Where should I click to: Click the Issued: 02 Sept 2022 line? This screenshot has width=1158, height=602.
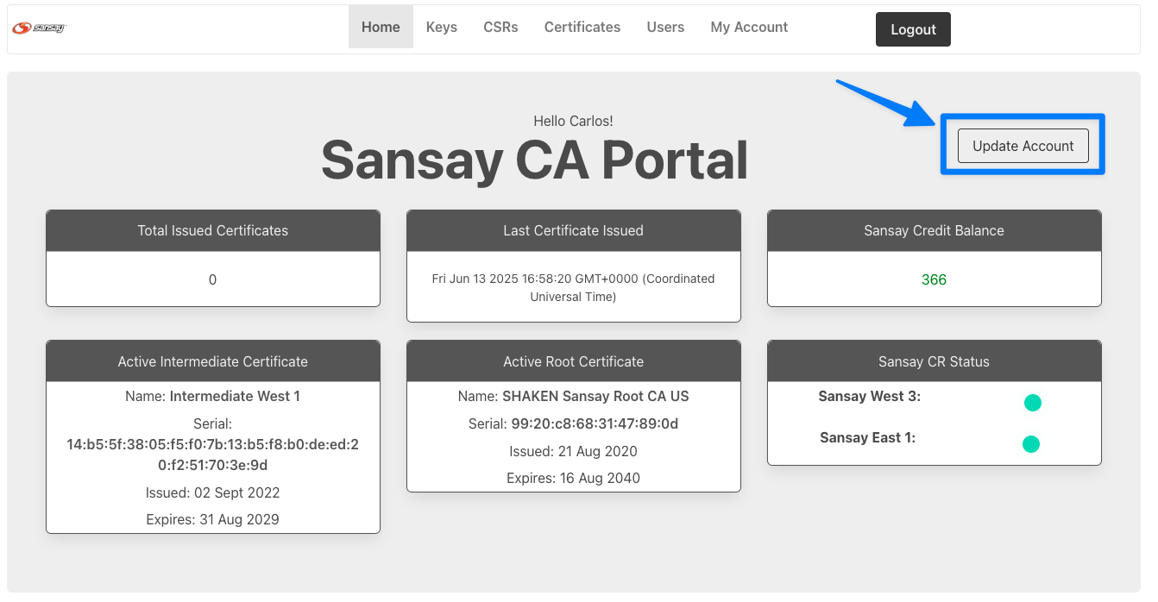213,493
